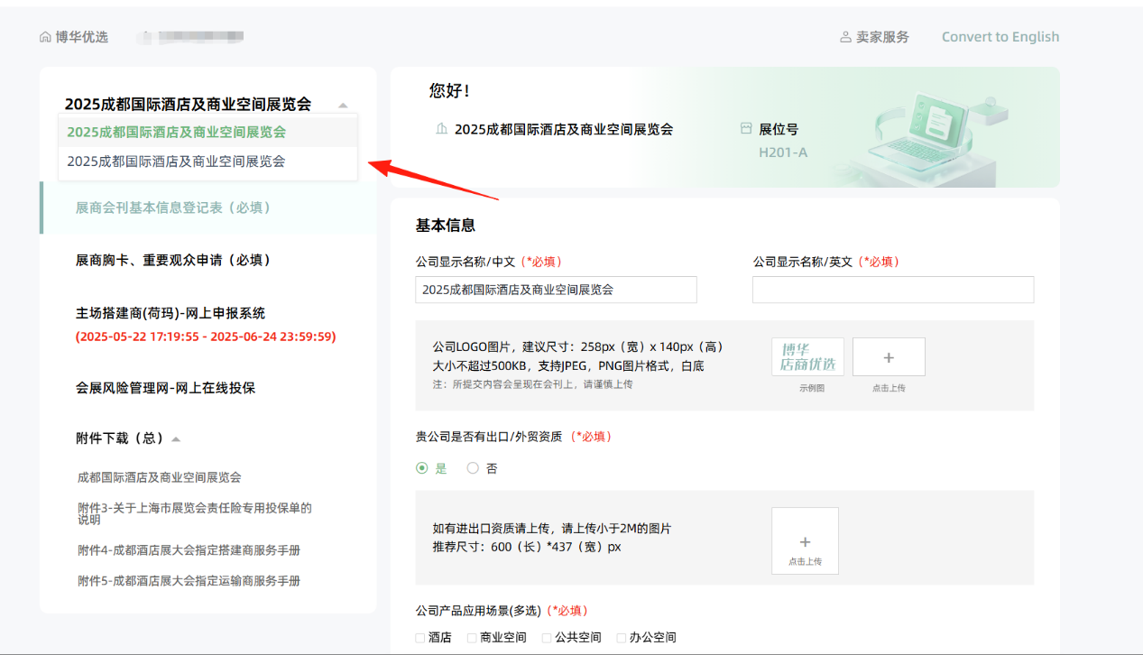Click the 博华店商优选 sample logo thumbnail
The image size is (1143, 655).
coord(807,357)
